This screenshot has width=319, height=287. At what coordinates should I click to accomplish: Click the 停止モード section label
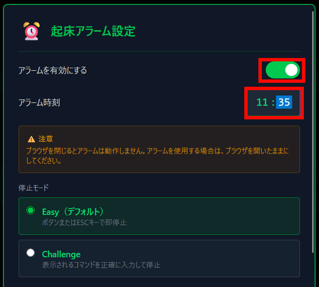click(34, 188)
